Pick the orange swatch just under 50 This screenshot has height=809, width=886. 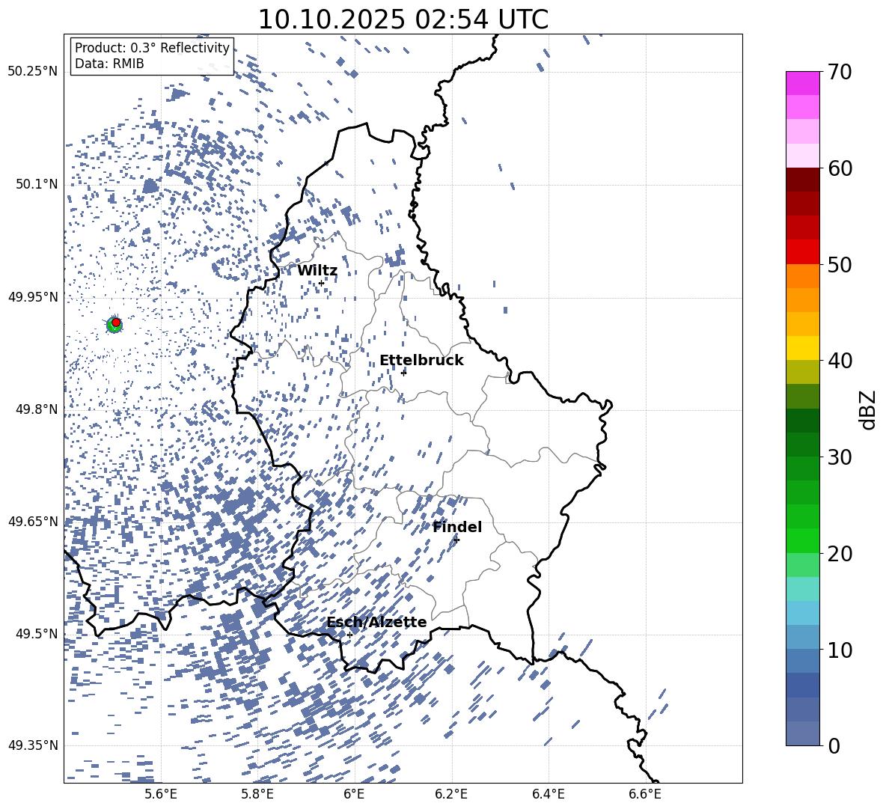pyautogui.click(x=802, y=276)
